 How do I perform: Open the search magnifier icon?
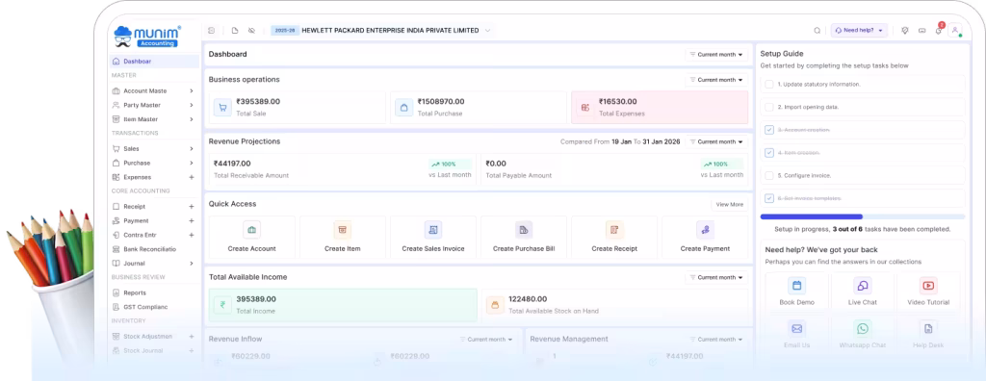click(x=817, y=30)
